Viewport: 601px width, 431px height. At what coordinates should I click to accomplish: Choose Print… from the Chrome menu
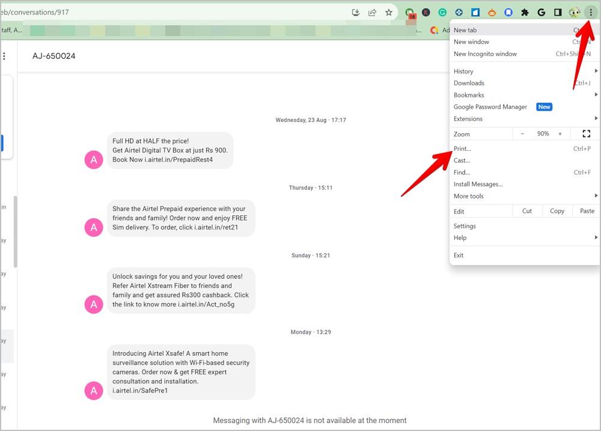[x=525, y=149]
